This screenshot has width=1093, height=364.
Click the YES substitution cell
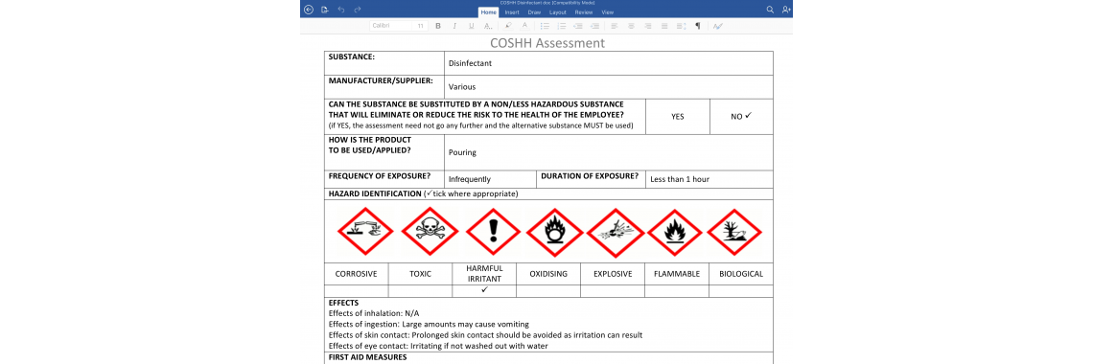[678, 116]
